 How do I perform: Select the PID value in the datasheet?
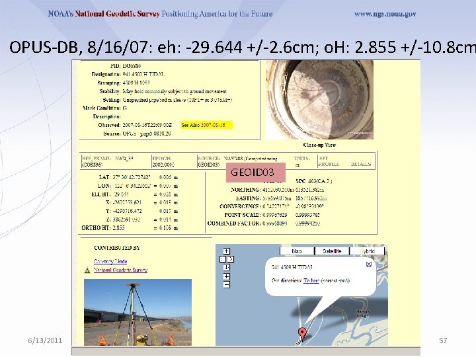[132, 66]
